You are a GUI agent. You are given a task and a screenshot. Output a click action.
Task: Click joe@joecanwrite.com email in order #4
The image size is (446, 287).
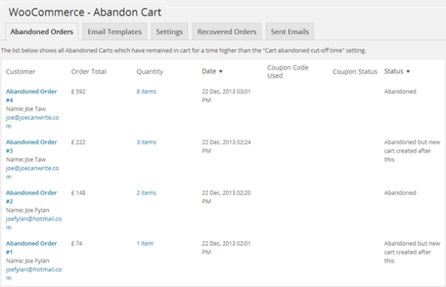[x=33, y=122]
